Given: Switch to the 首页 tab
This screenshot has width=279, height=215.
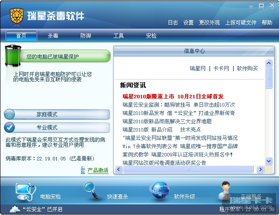Looking at the screenshot, I should (x=21, y=36).
